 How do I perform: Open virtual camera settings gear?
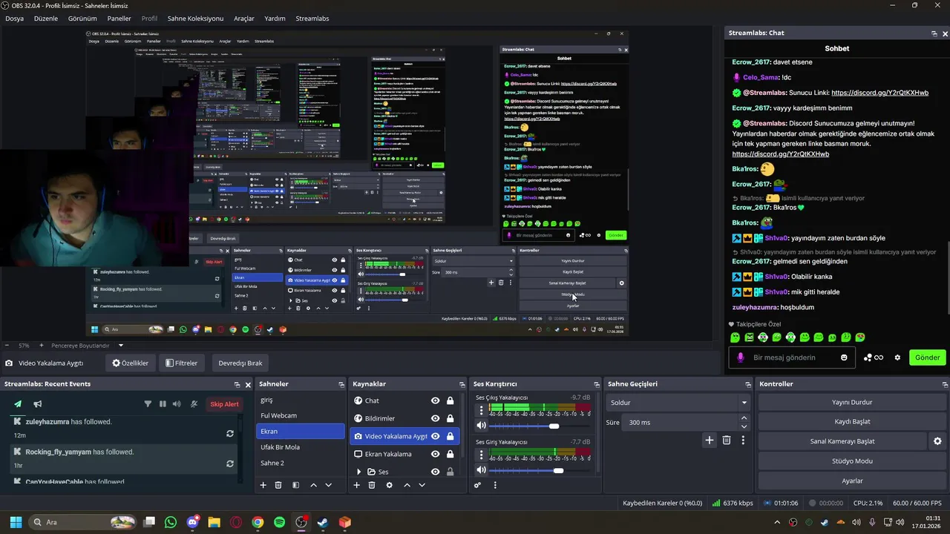click(x=937, y=441)
